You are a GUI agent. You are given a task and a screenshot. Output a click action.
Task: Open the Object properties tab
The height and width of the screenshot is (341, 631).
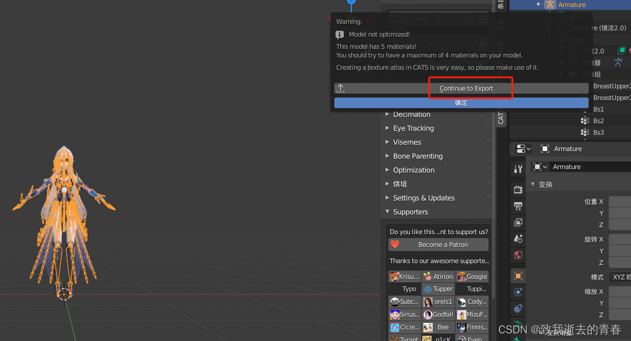coord(518,276)
